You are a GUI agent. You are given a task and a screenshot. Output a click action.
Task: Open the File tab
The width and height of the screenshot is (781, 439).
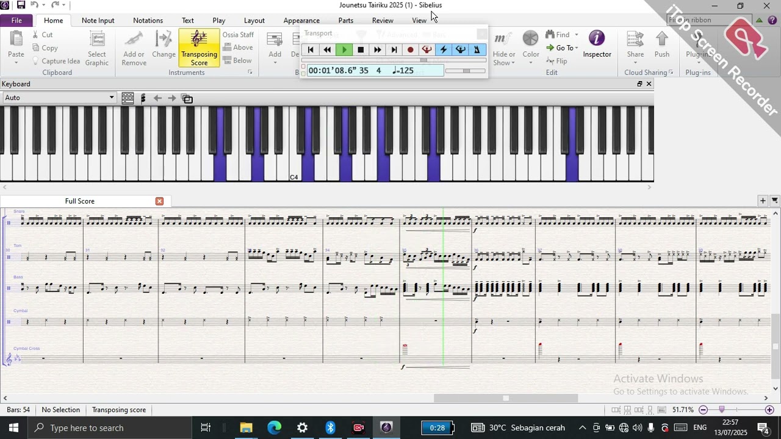[16, 21]
